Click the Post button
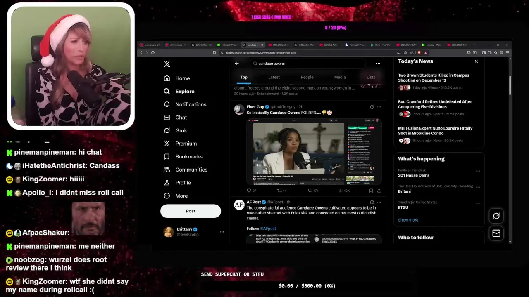 (x=191, y=211)
